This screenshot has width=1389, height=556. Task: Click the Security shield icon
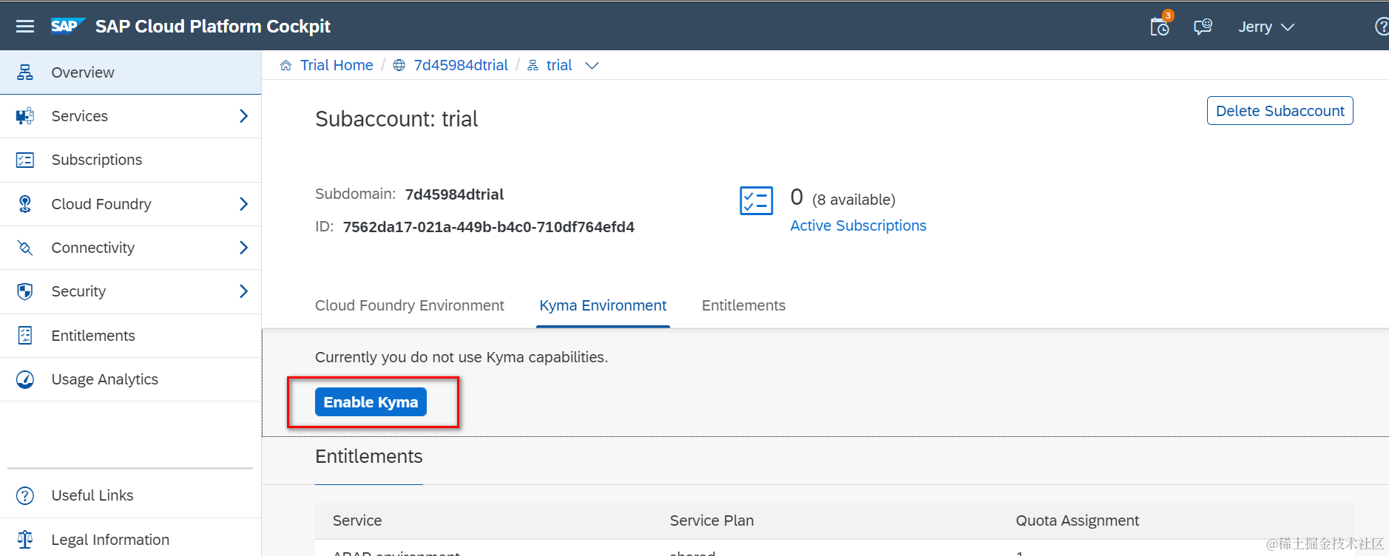[x=25, y=291]
